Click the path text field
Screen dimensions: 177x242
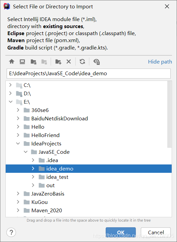coord(89,74)
